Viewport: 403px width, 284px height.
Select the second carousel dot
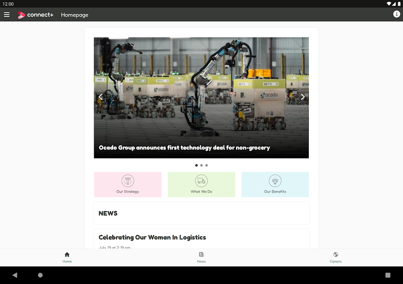201,165
